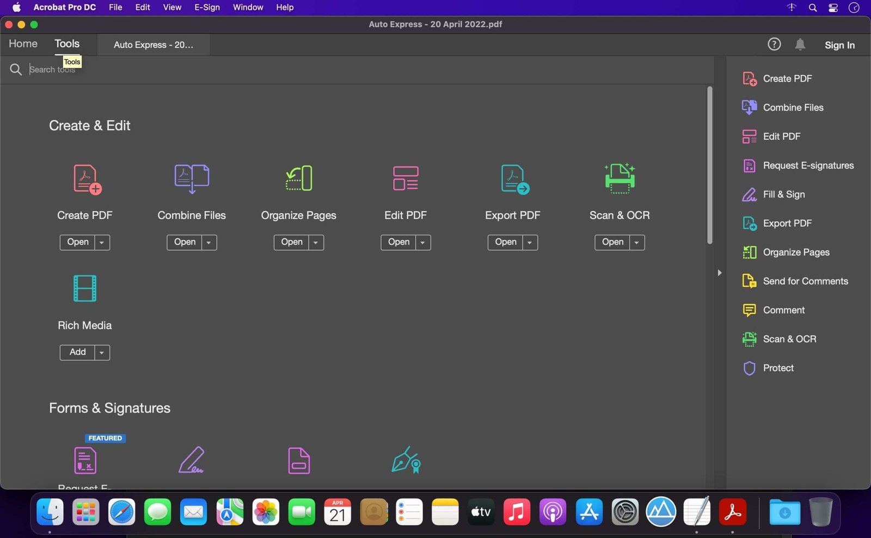Open the Scan & OCR tool icon

pos(619,178)
